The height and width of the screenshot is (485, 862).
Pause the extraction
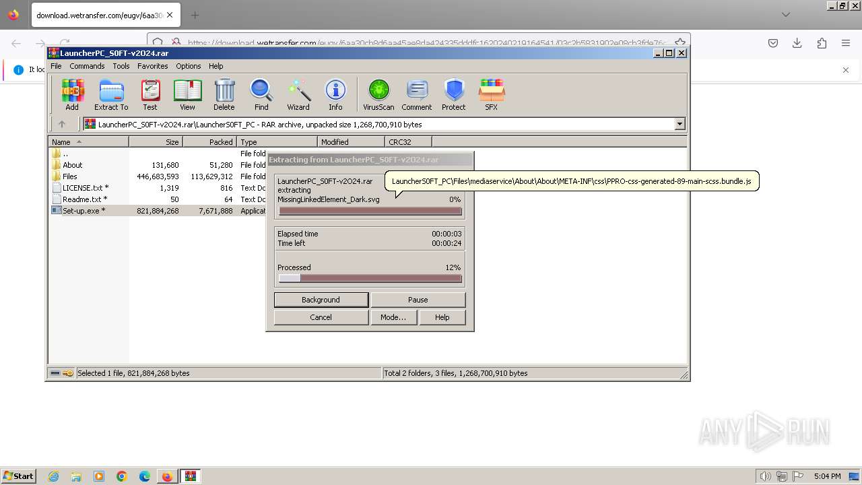pos(418,300)
